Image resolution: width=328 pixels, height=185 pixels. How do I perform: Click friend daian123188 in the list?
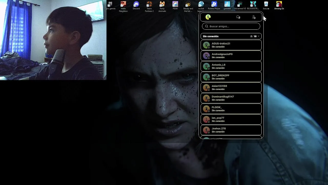pyautogui.click(x=231, y=88)
